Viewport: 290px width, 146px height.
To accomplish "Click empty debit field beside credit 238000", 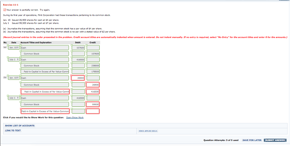I will tap(78, 66).
